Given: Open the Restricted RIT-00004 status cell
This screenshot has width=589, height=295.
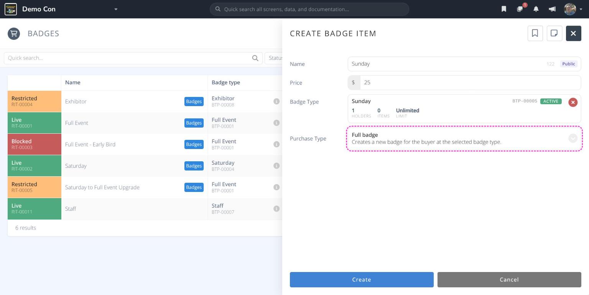Looking at the screenshot, I should point(35,102).
